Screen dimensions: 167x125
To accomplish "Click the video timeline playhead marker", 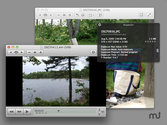I will pyautogui.click(x=58, y=111).
